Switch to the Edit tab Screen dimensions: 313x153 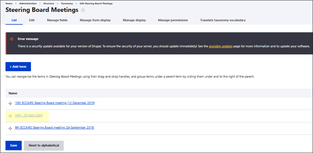[32, 20]
